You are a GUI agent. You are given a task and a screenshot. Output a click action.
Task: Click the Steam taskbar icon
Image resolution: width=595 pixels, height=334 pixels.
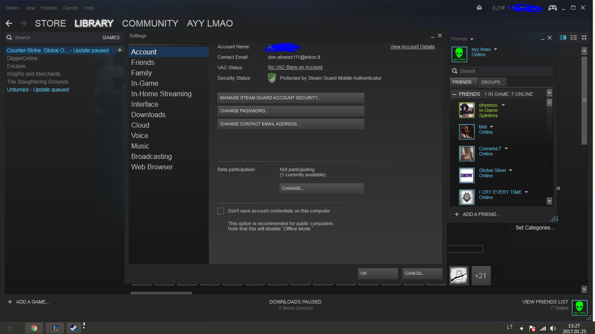(74, 328)
